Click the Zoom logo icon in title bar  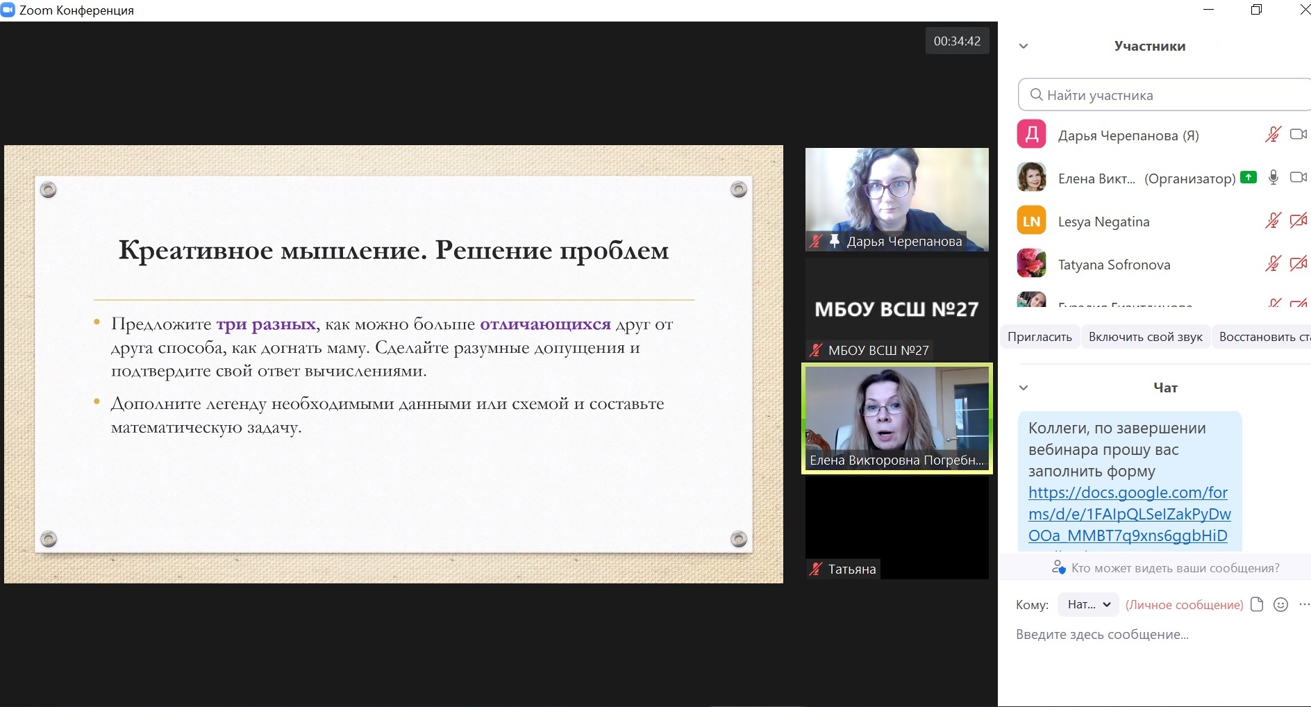point(8,10)
